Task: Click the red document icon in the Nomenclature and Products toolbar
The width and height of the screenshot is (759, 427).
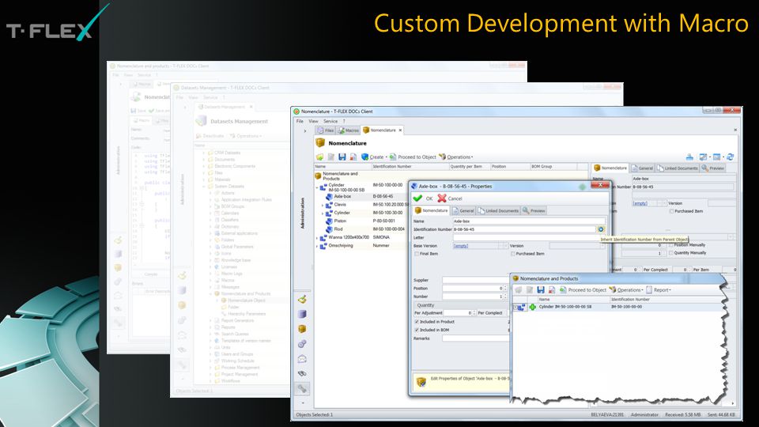Action: tap(551, 290)
